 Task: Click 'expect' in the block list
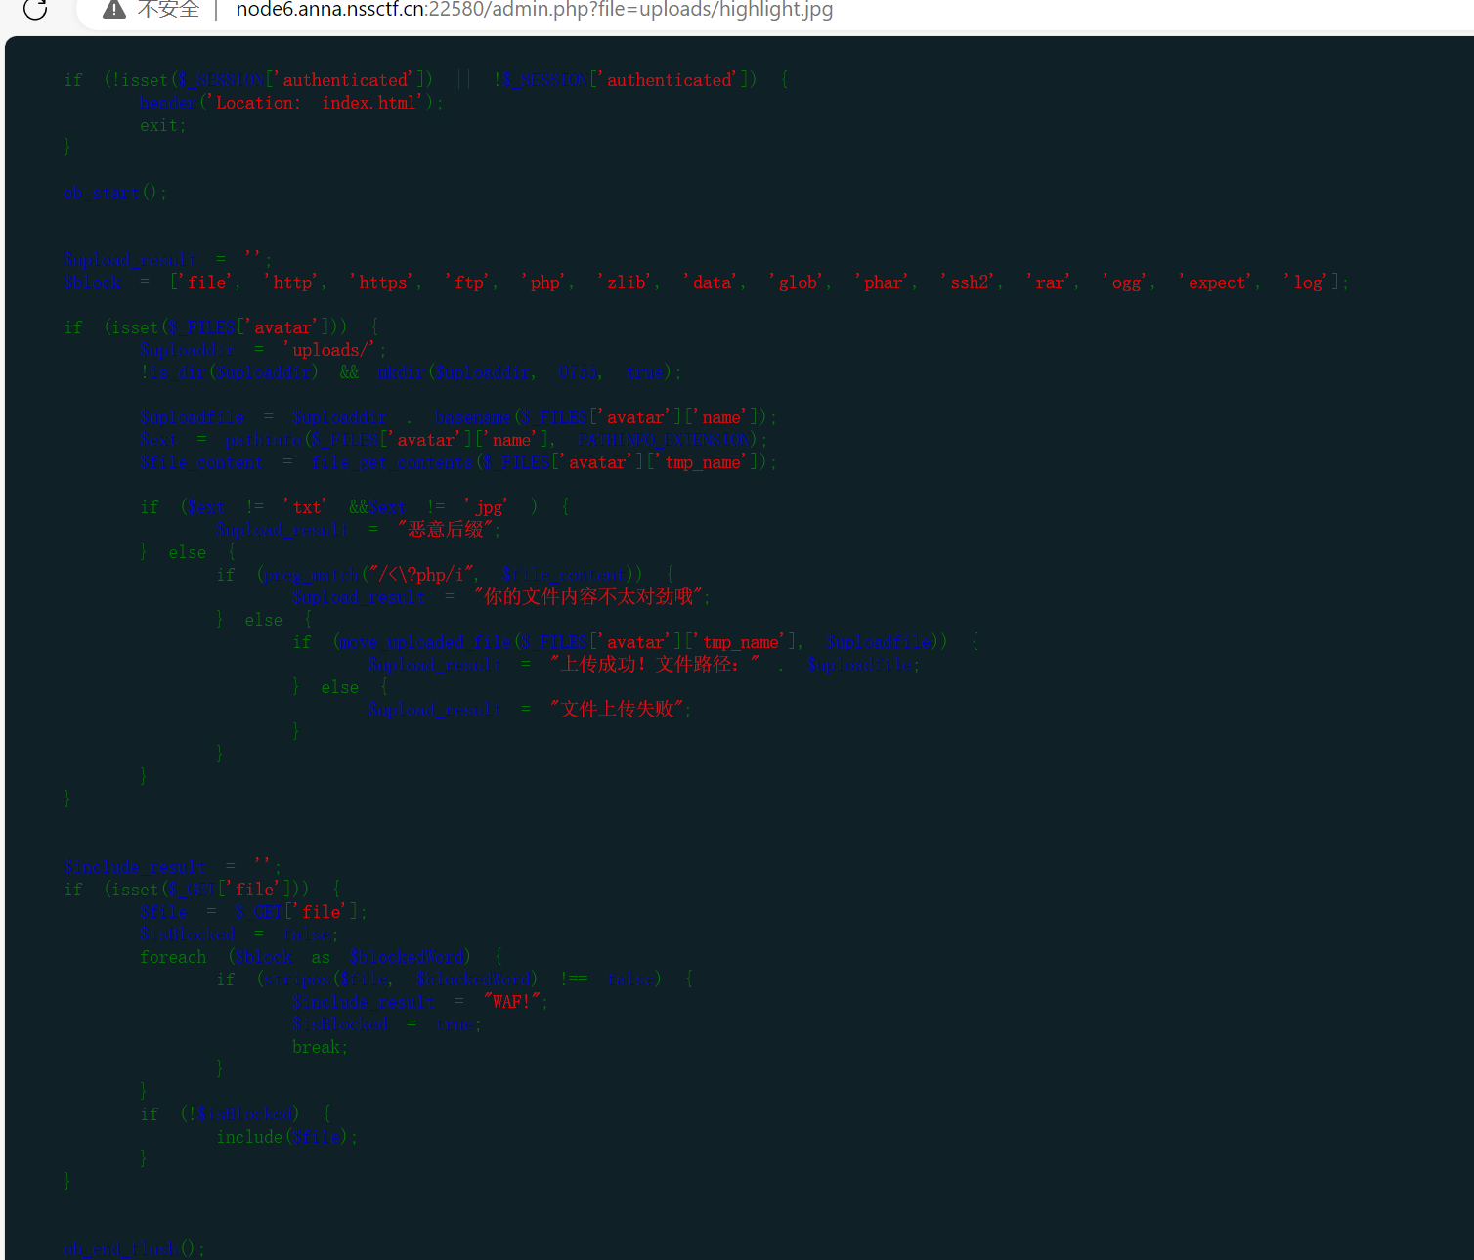pos(1216,282)
